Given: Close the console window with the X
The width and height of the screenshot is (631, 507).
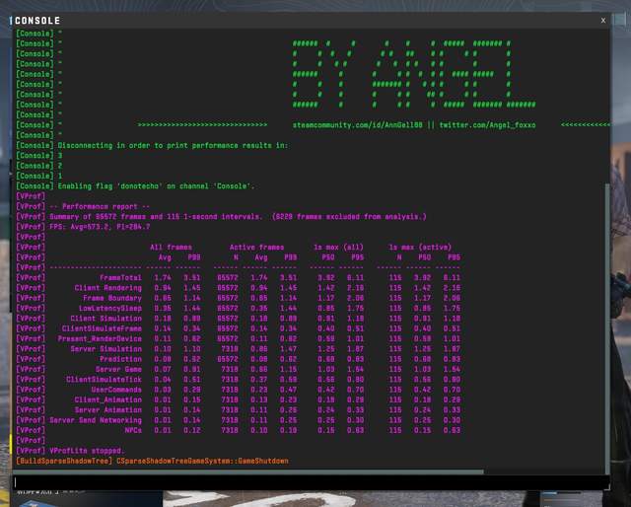Looking at the screenshot, I should 603,20.
